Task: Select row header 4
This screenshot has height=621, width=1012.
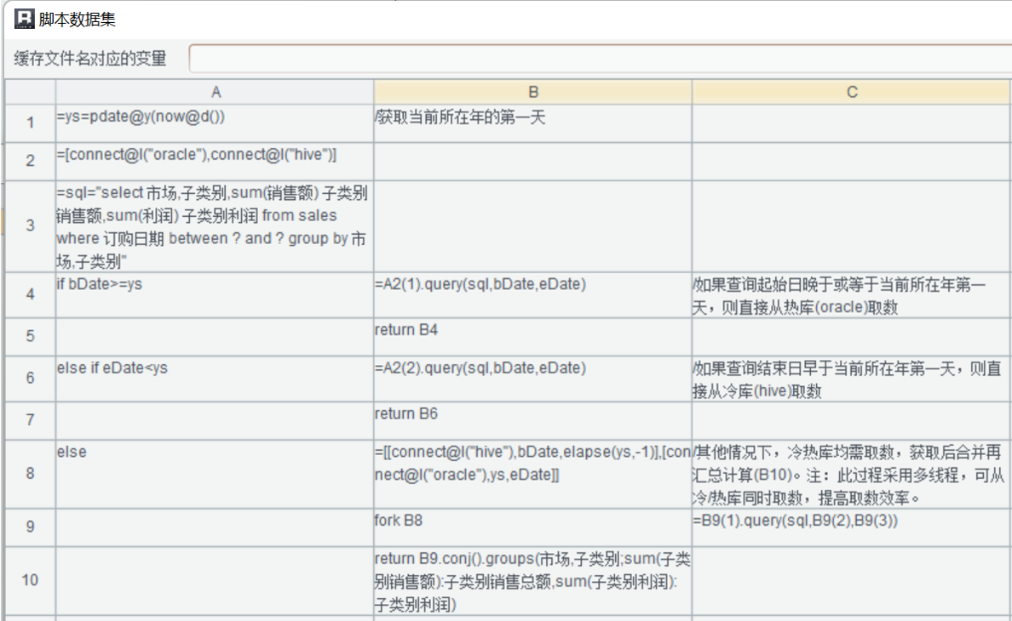Action: tap(31, 295)
